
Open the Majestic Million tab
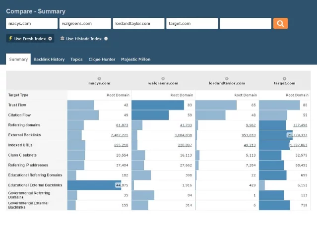pos(135,59)
